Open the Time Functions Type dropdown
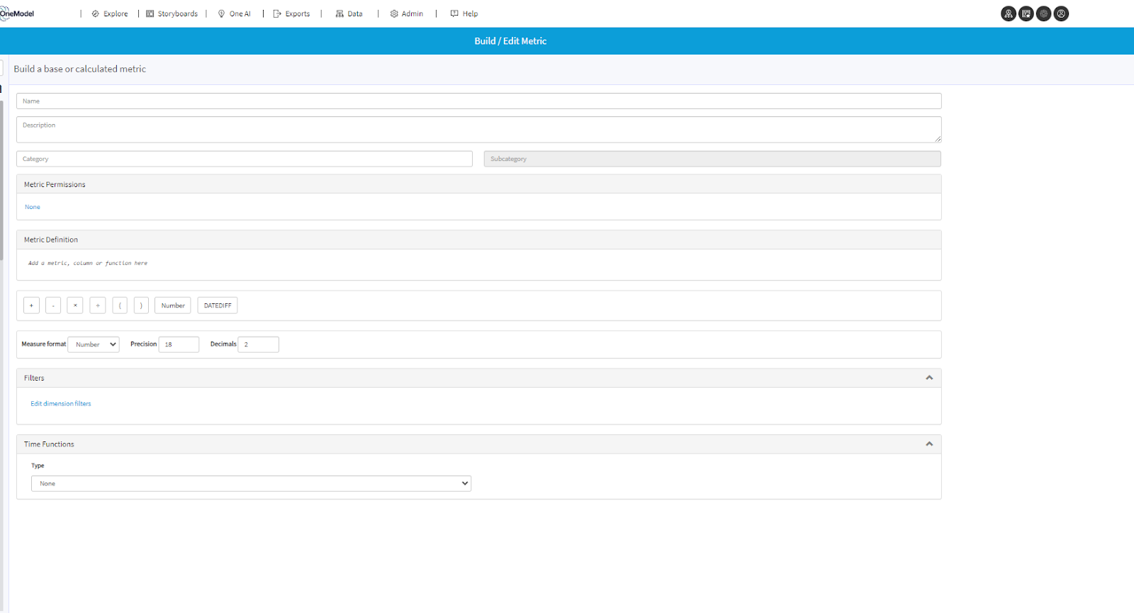The width and height of the screenshot is (1134, 613). [x=251, y=483]
